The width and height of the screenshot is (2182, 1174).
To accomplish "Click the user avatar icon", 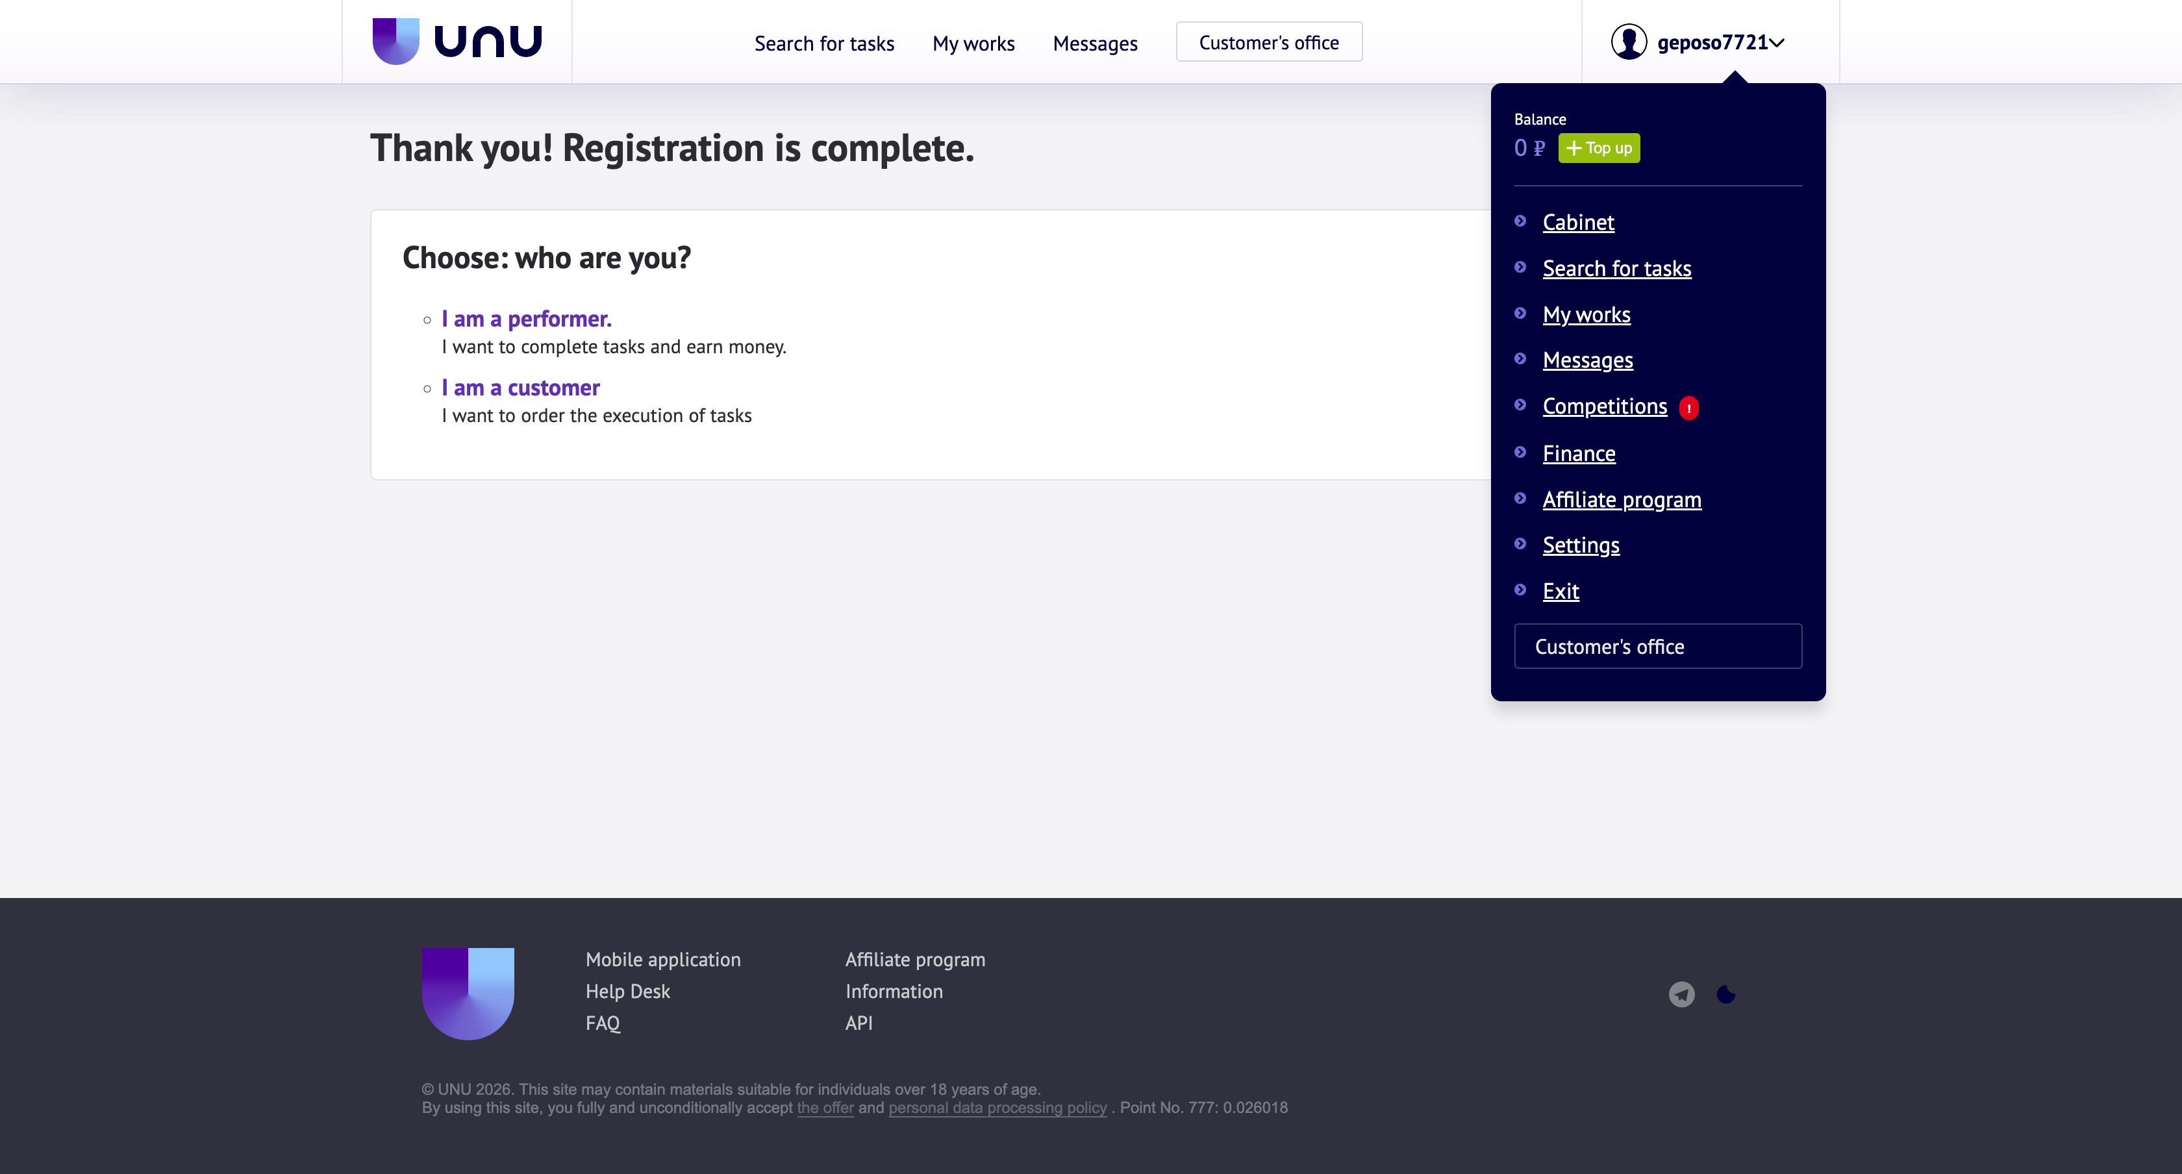I will 1628,42.
